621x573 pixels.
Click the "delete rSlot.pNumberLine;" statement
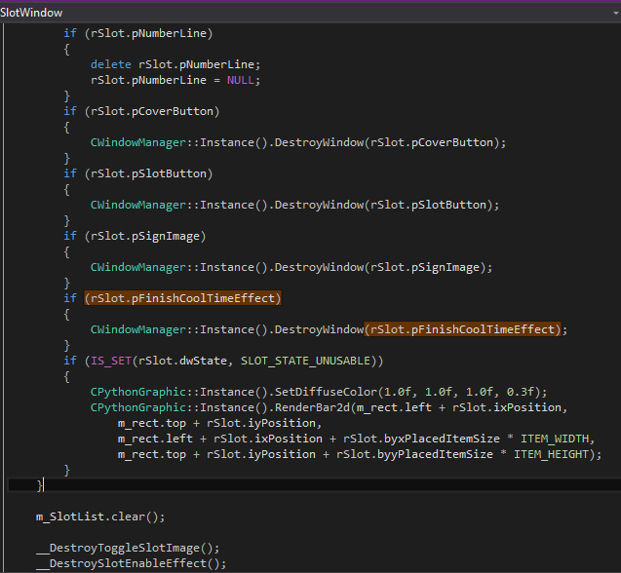coord(175,64)
